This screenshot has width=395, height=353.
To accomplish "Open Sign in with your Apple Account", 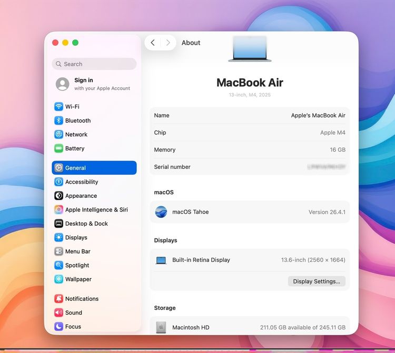I will (x=94, y=84).
